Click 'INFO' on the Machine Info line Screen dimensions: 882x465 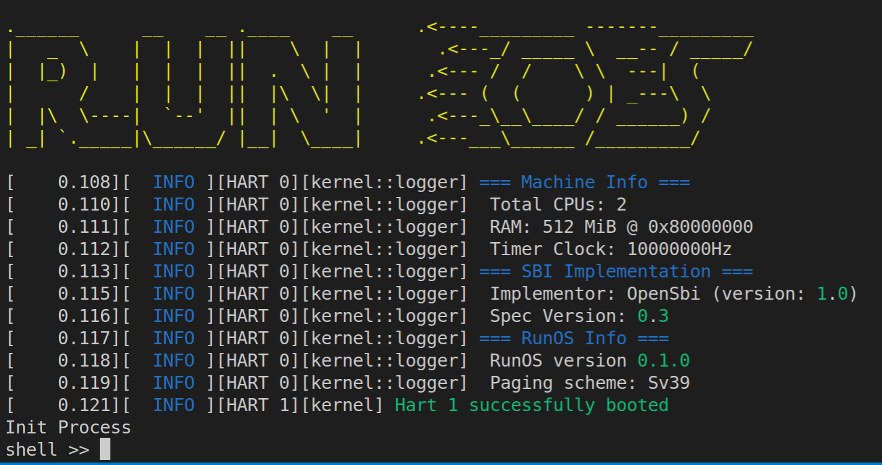[174, 182]
